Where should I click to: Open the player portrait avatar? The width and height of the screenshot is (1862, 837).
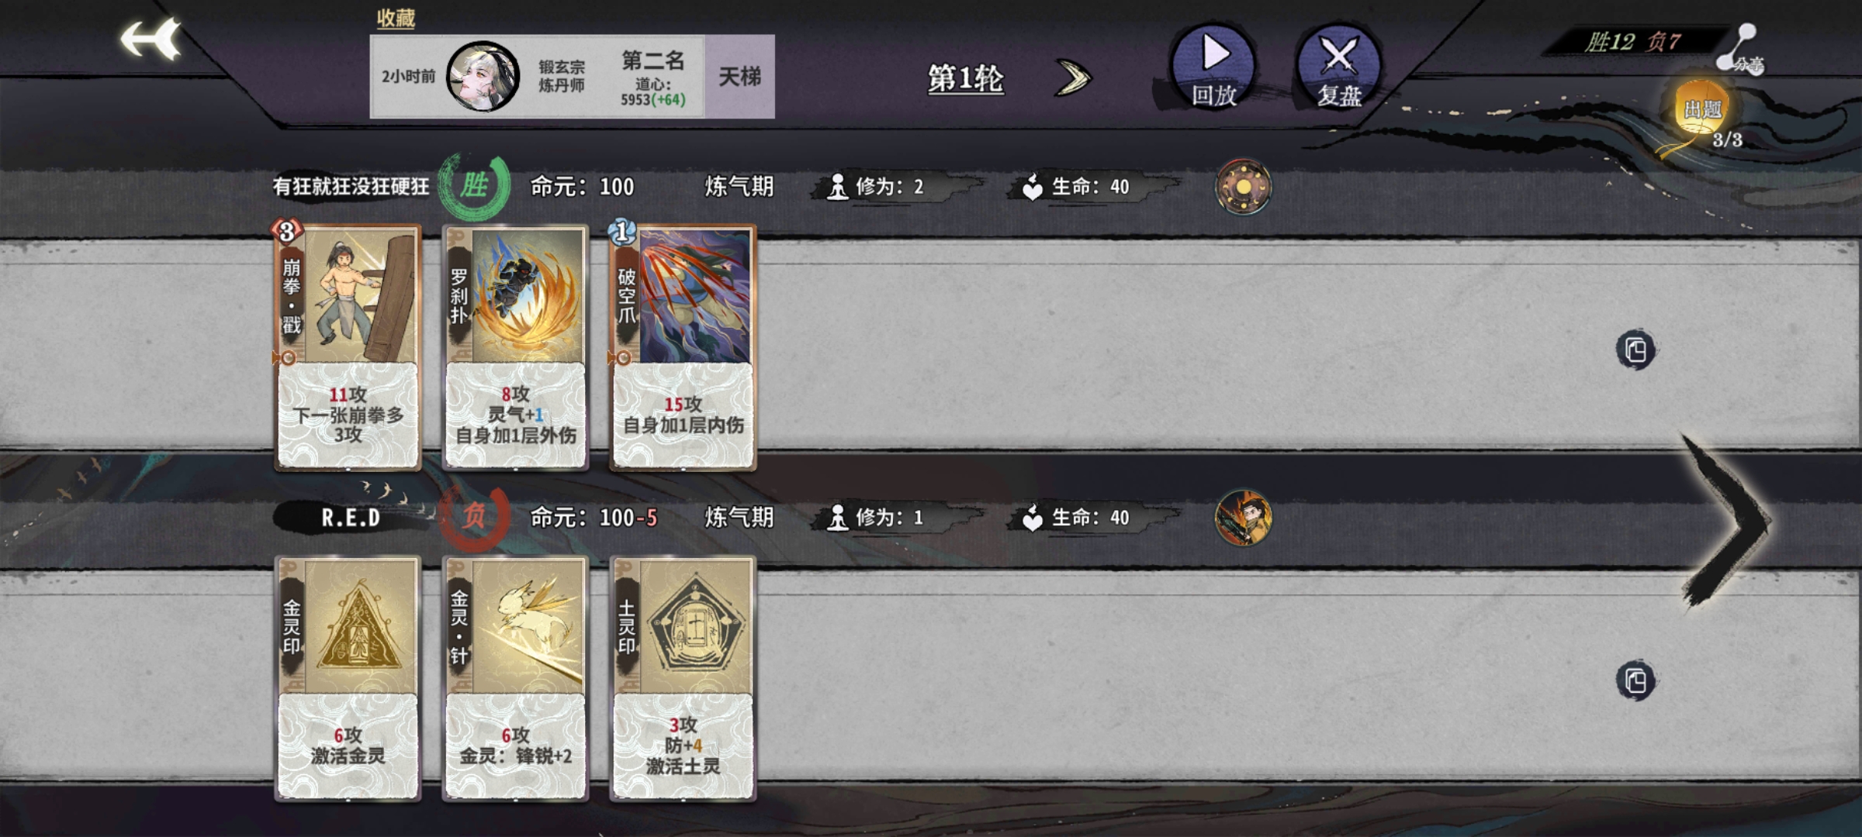click(x=483, y=76)
